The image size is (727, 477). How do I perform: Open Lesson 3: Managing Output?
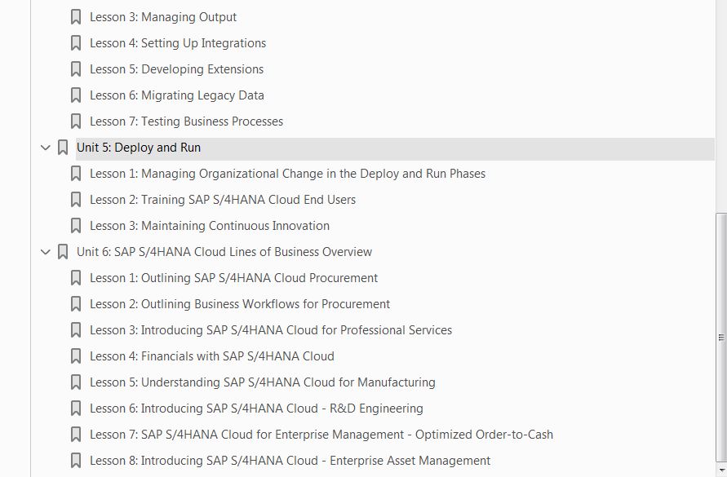[163, 17]
